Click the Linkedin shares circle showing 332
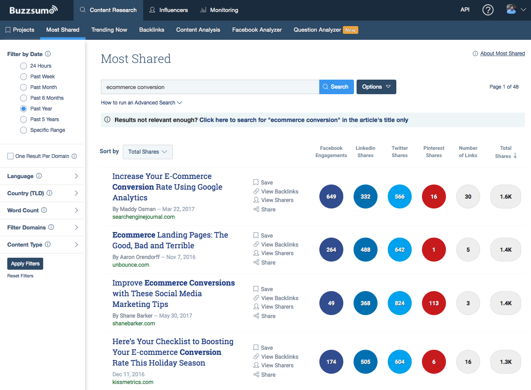Screen dimensions: 531x390 (x=366, y=197)
